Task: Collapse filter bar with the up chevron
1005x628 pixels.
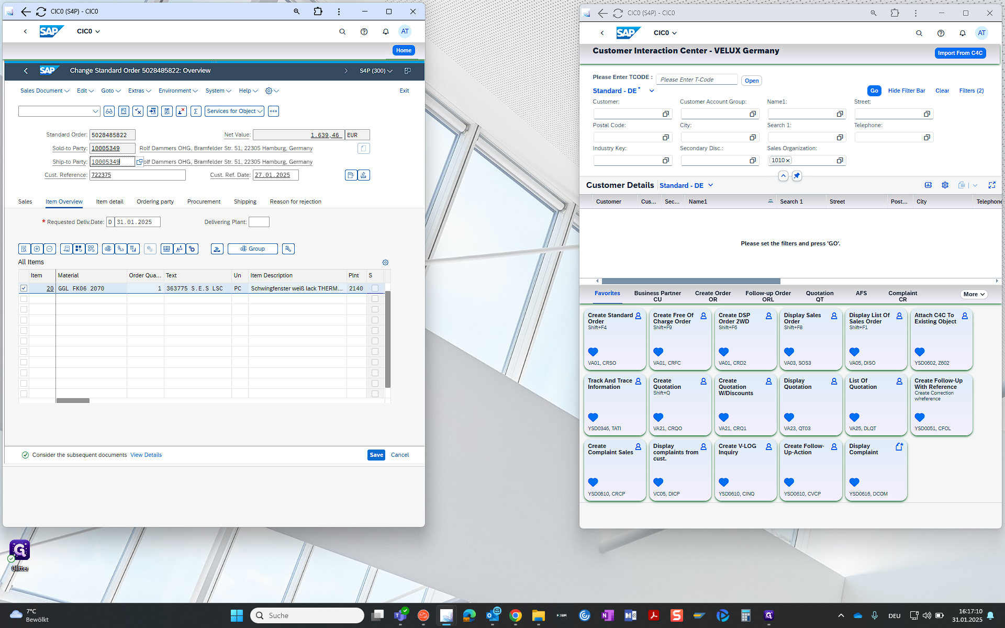Action: point(783,176)
